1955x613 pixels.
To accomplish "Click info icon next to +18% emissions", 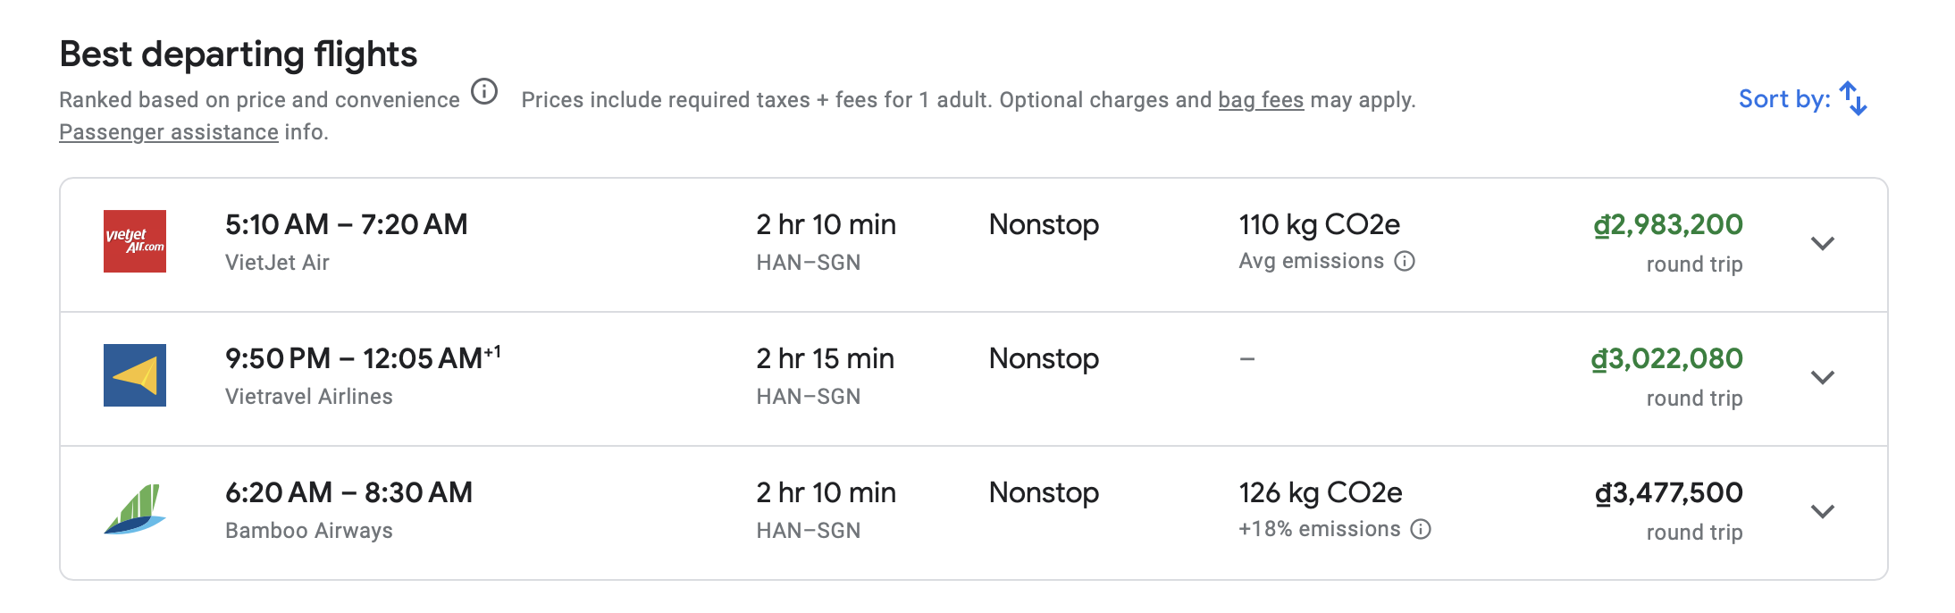I will click(x=1421, y=529).
